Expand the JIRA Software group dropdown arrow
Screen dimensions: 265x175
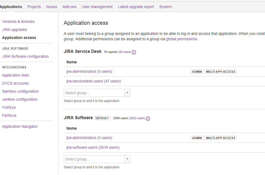coord(128,159)
